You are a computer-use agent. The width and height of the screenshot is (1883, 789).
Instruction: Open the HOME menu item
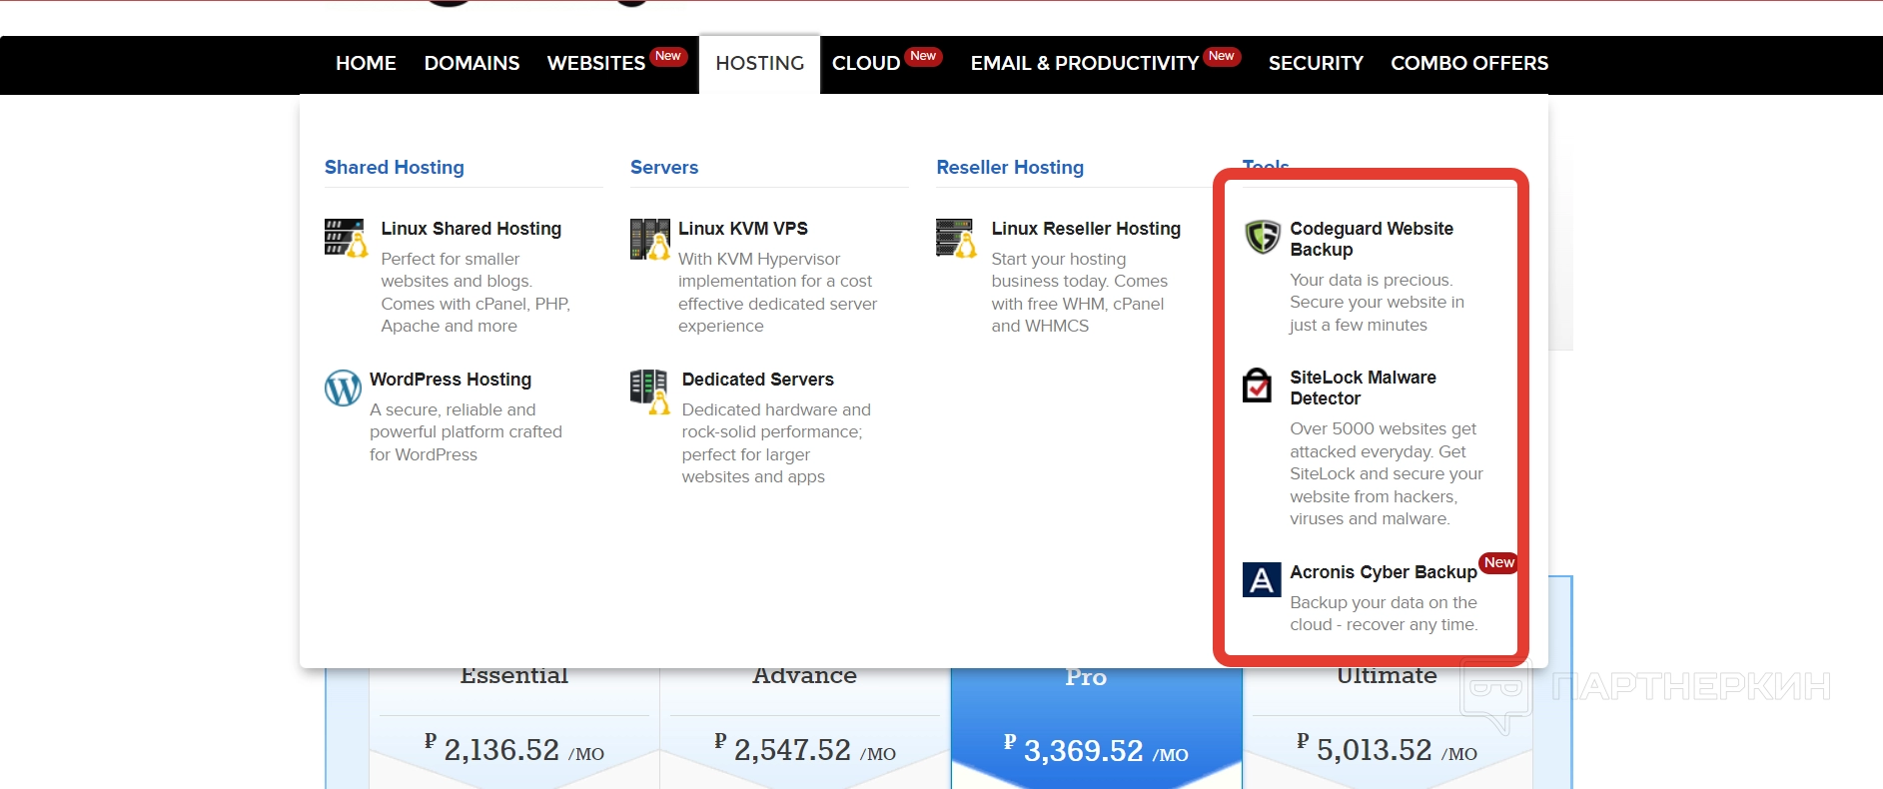(x=366, y=63)
